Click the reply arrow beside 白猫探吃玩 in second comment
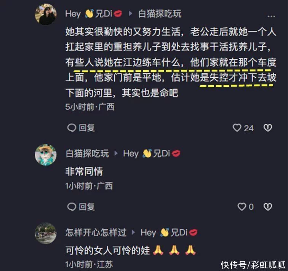This screenshot has width=288, height=271. tap(116, 153)
